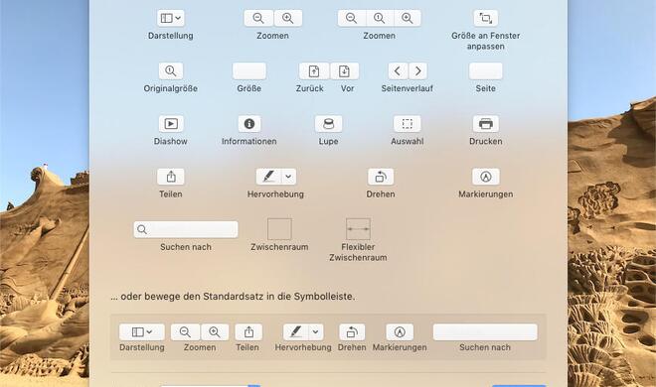Screen dimensions: 656x387
Task: Click Darstellung button in the default toolbar set
Action: [142, 331]
